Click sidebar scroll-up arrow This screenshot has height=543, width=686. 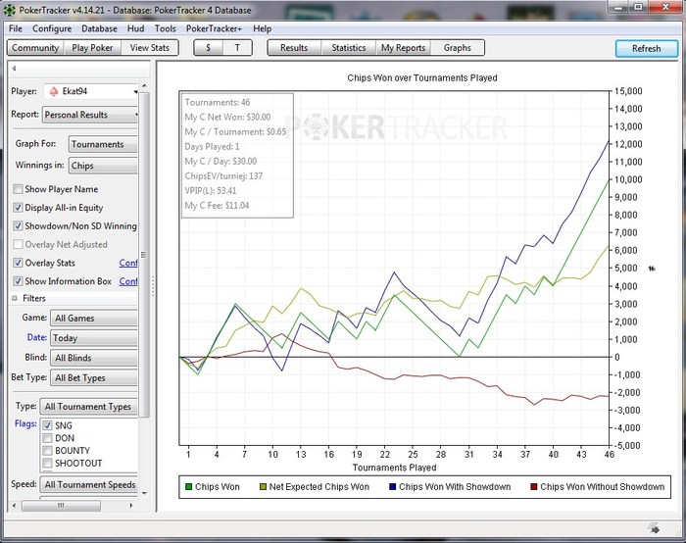click(x=144, y=85)
